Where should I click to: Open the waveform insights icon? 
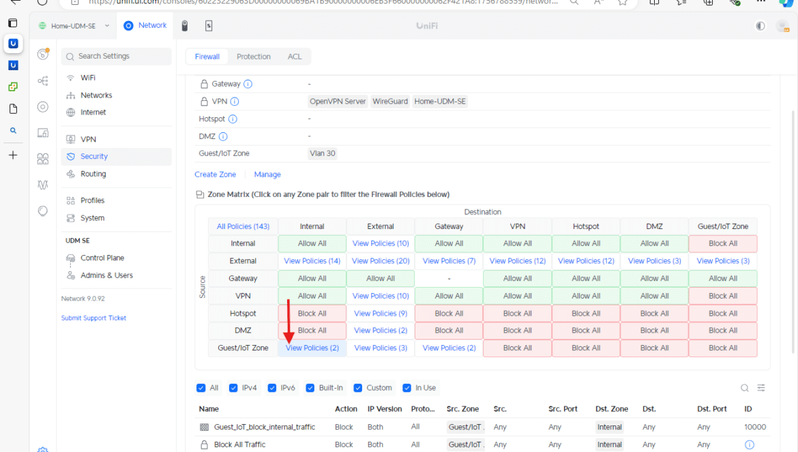pos(43,185)
